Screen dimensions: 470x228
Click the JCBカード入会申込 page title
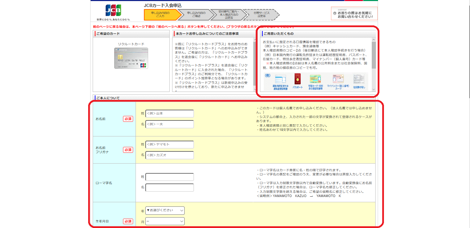pyautogui.click(x=163, y=5)
